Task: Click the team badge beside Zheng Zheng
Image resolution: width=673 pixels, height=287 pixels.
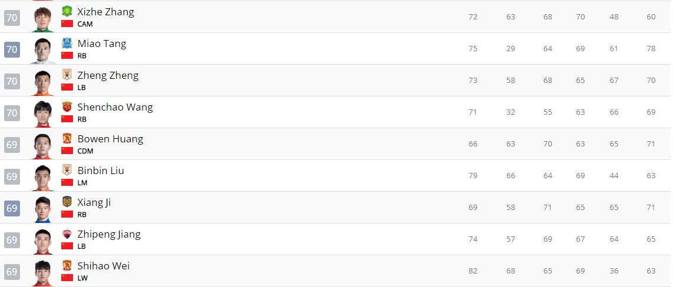Action: click(67, 75)
